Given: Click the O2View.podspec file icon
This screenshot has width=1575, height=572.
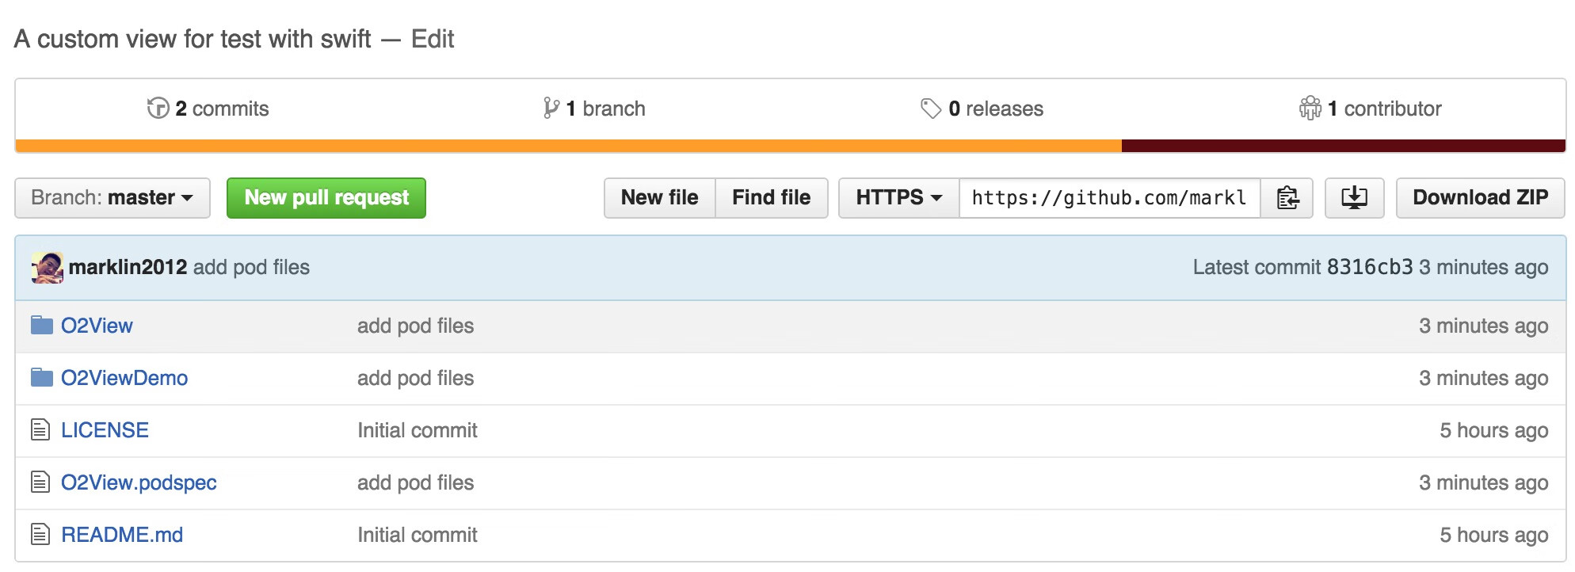Looking at the screenshot, I should point(40,482).
